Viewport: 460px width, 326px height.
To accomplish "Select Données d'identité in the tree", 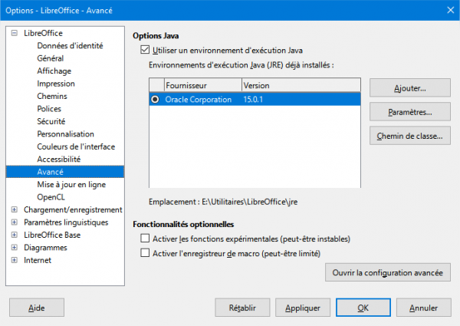I will pos(70,46).
